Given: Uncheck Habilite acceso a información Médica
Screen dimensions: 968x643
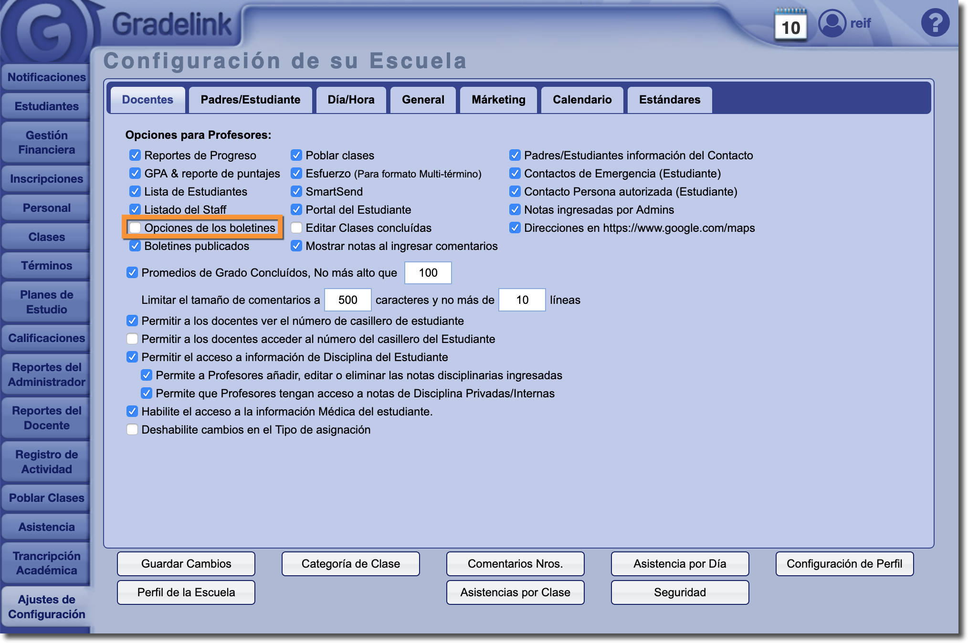Looking at the screenshot, I should coord(132,412).
